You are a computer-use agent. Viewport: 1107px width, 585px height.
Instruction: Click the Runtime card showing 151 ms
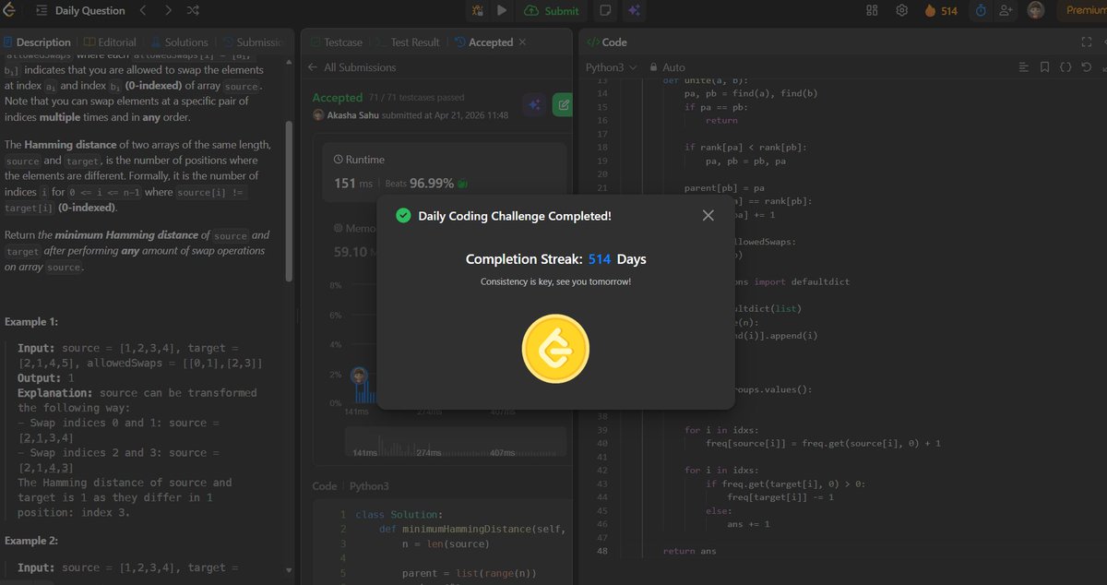(x=445, y=172)
